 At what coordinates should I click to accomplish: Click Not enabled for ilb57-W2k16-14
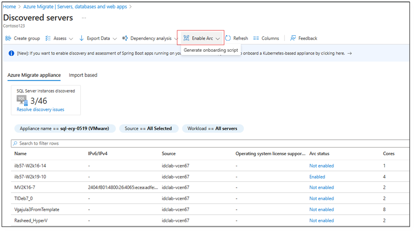(x=321, y=166)
